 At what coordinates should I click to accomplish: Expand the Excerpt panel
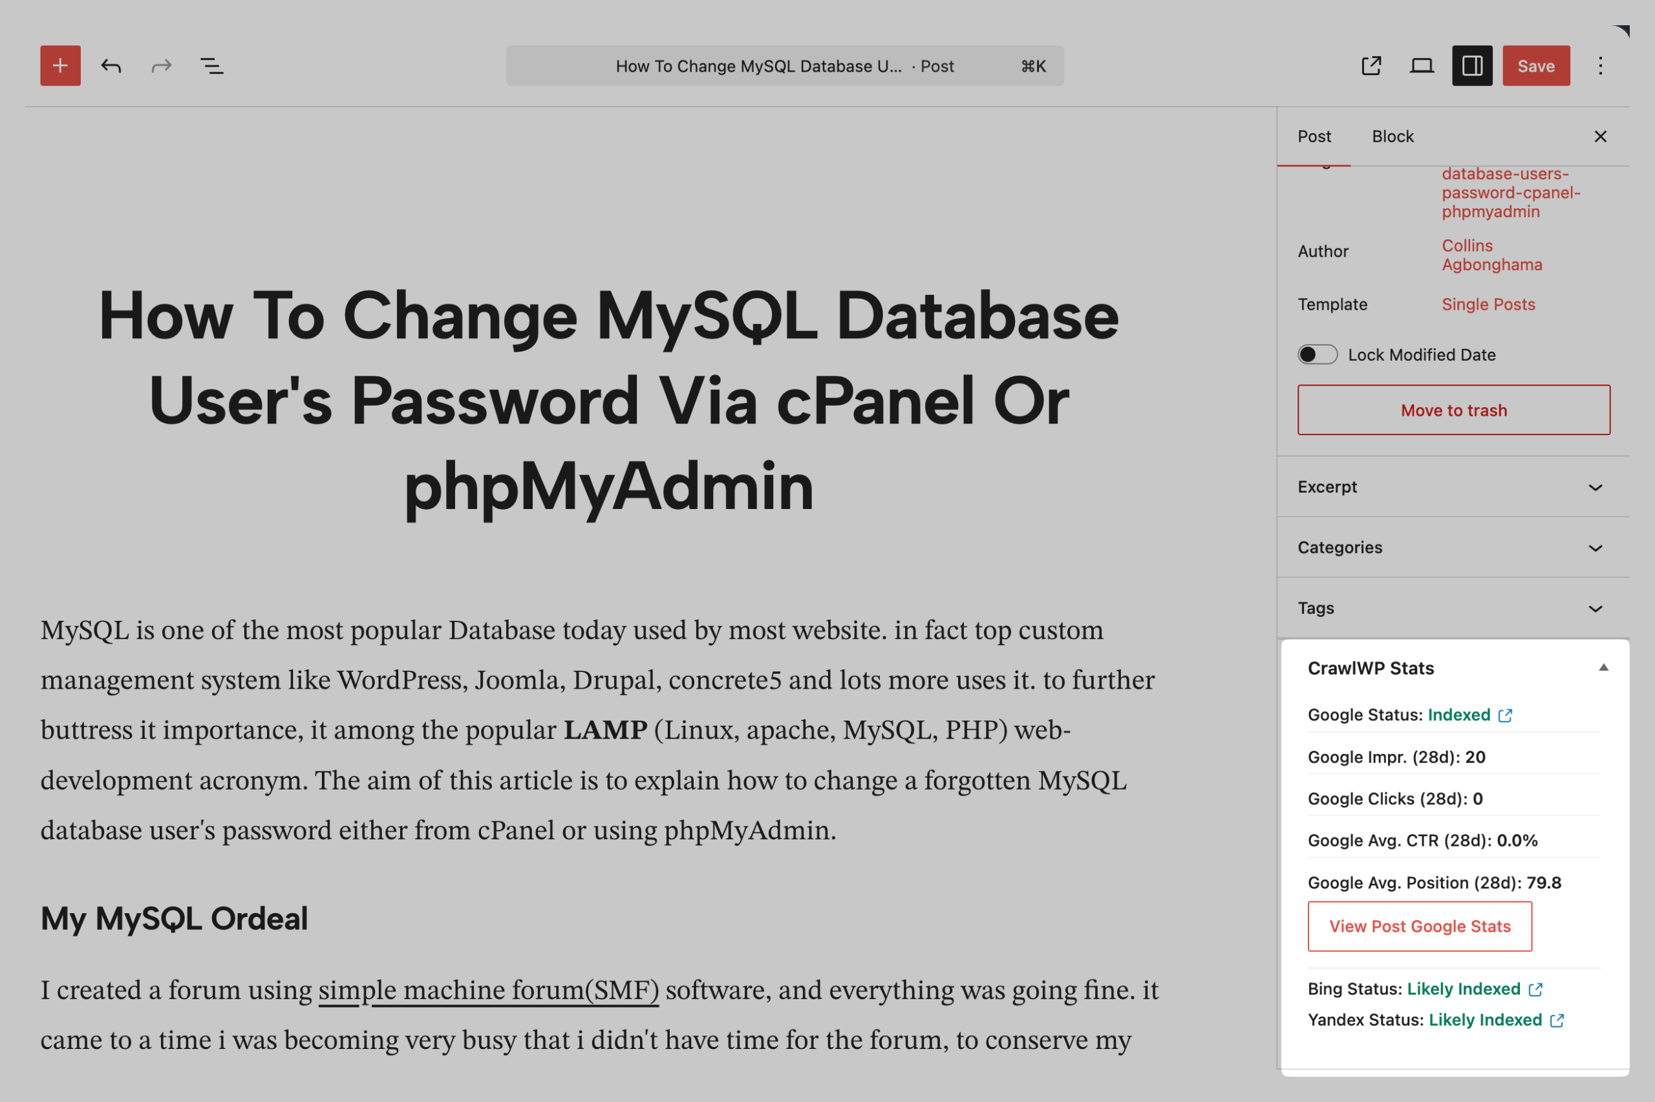[1453, 487]
